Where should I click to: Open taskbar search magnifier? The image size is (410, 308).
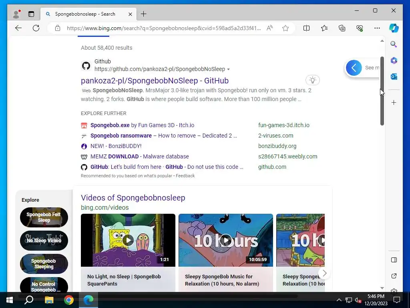click(29, 300)
